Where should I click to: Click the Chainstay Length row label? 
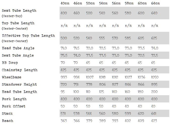click(x=20, y=70)
